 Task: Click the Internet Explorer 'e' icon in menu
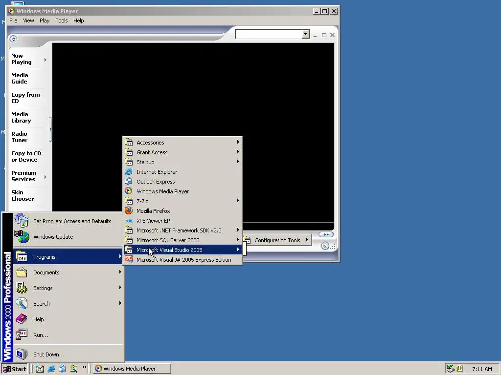[129, 171]
